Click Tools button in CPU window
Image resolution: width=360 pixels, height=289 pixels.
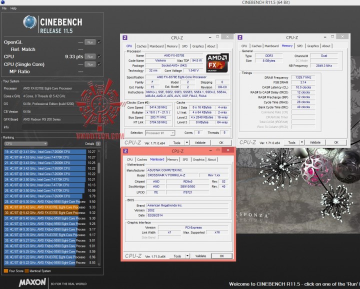(177, 142)
